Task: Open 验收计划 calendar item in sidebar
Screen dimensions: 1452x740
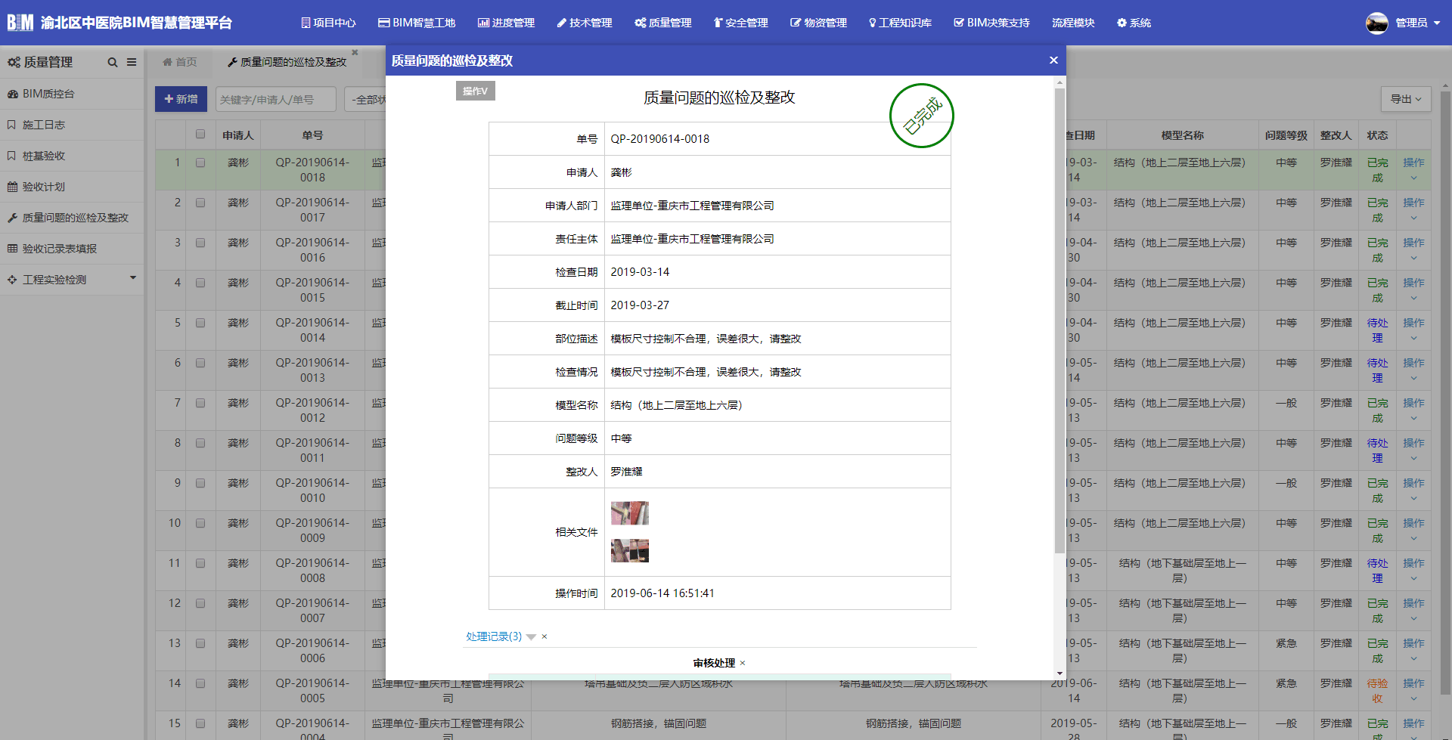Action: click(x=43, y=187)
